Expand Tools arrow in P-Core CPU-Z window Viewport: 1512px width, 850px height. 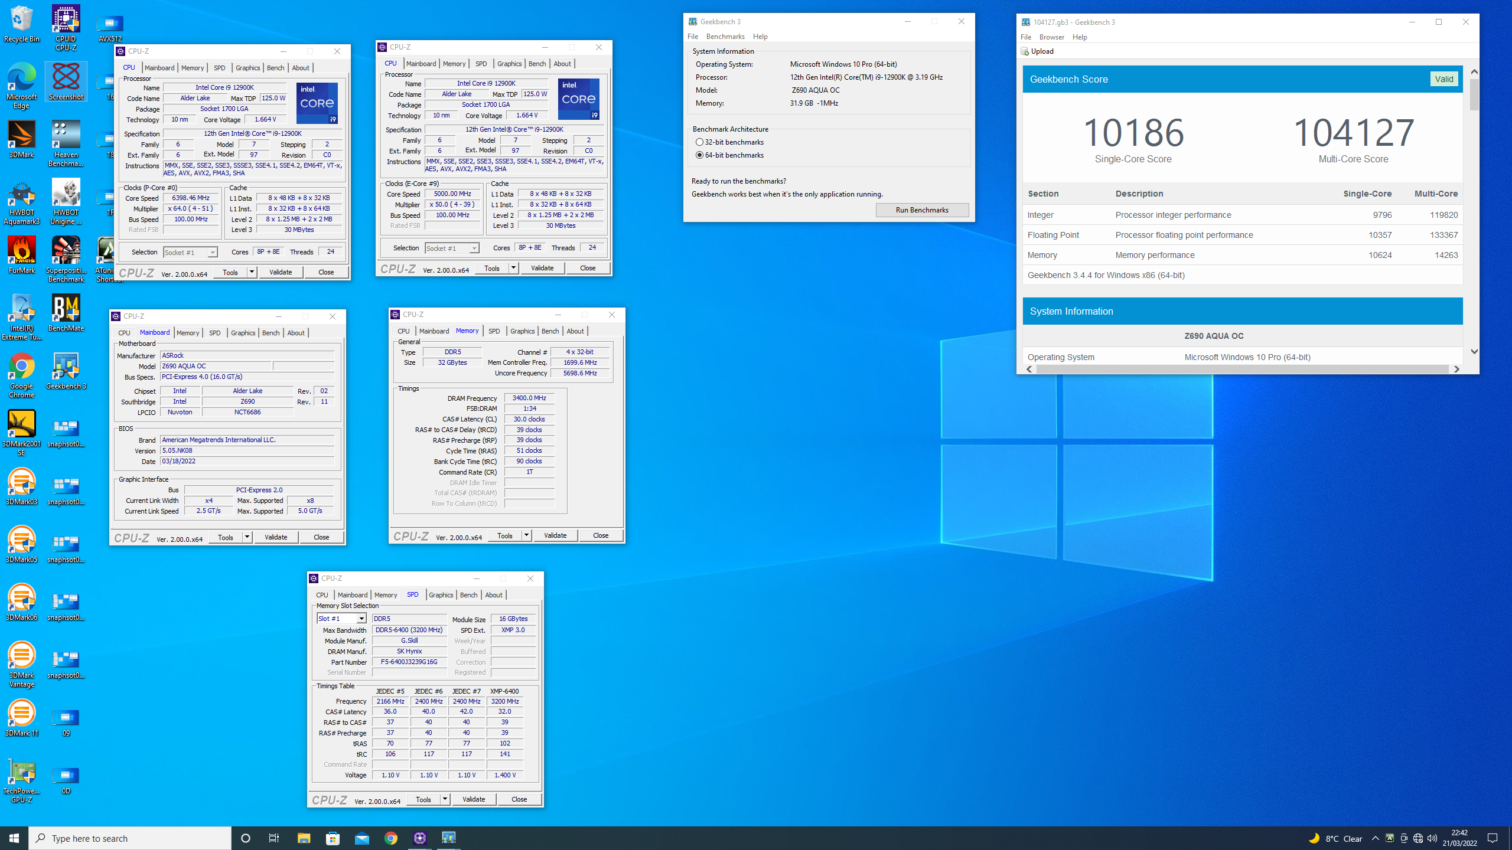pyautogui.click(x=252, y=272)
